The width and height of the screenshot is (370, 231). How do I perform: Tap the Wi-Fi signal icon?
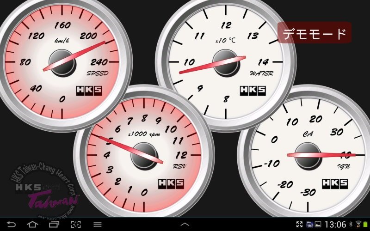[358, 224]
